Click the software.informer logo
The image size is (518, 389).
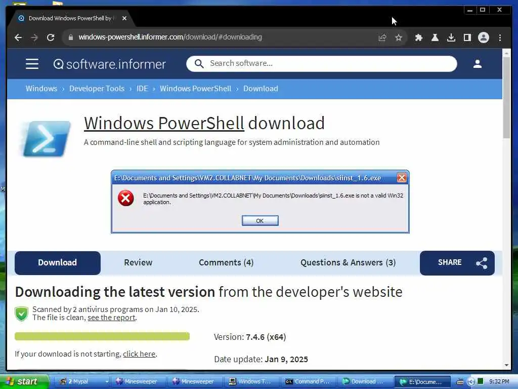(x=109, y=64)
